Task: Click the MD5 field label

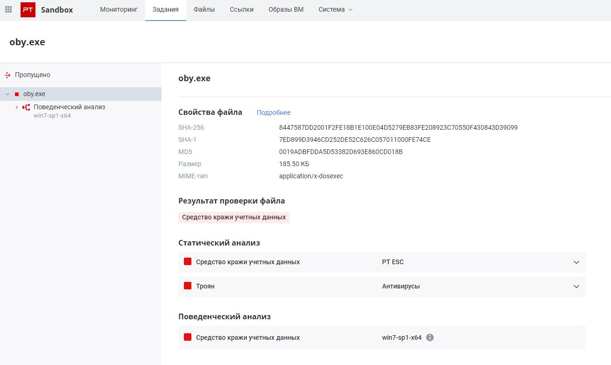Action: tap(185, 152)
